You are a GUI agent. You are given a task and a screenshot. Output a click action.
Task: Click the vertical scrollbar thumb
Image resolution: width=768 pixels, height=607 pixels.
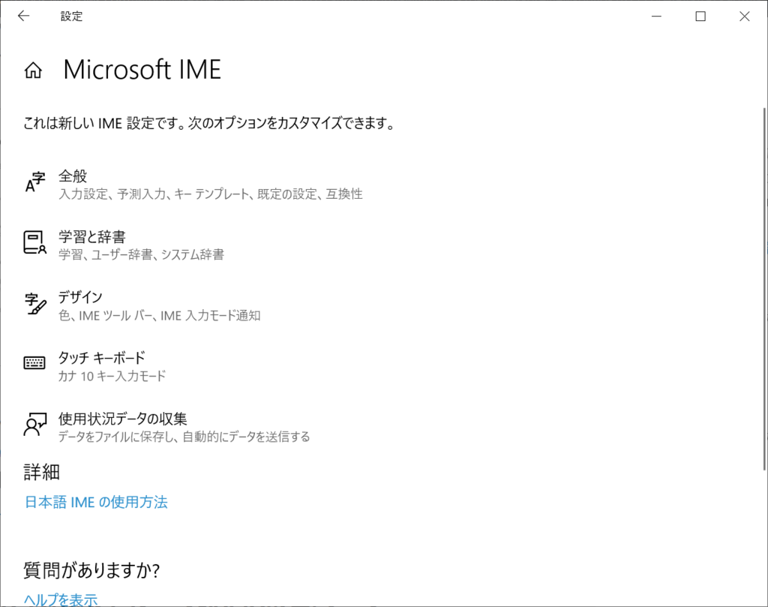click(x=764, y=289)
